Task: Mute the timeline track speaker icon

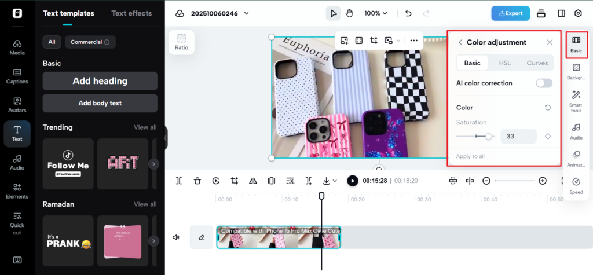Action: [175, 237]
